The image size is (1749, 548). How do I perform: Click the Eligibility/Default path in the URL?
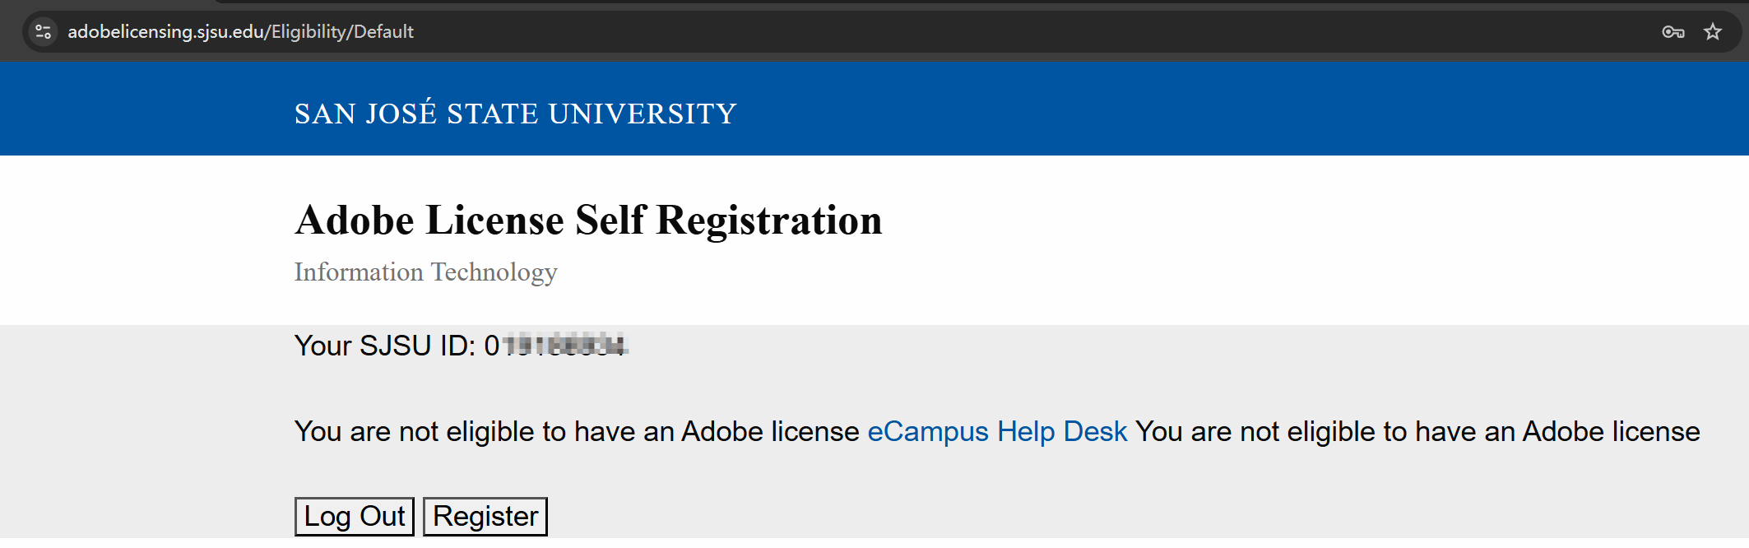tap(342, 32)
